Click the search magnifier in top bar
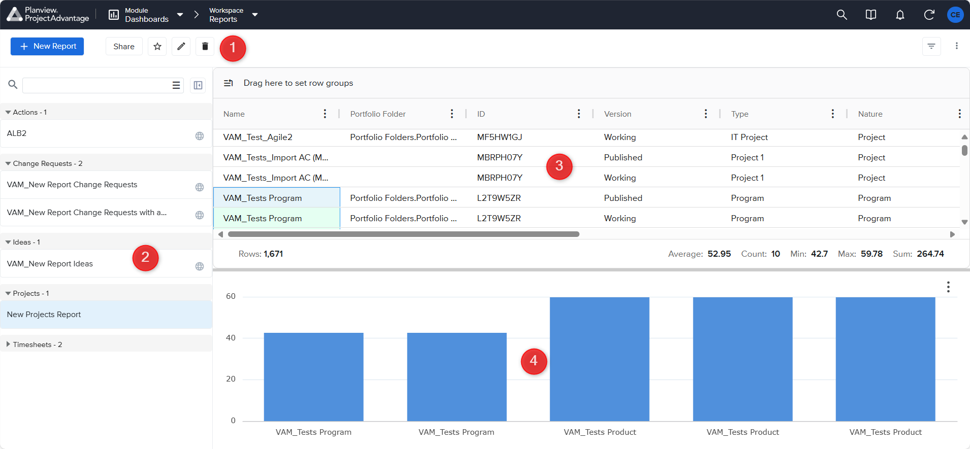 click(842, 15)
